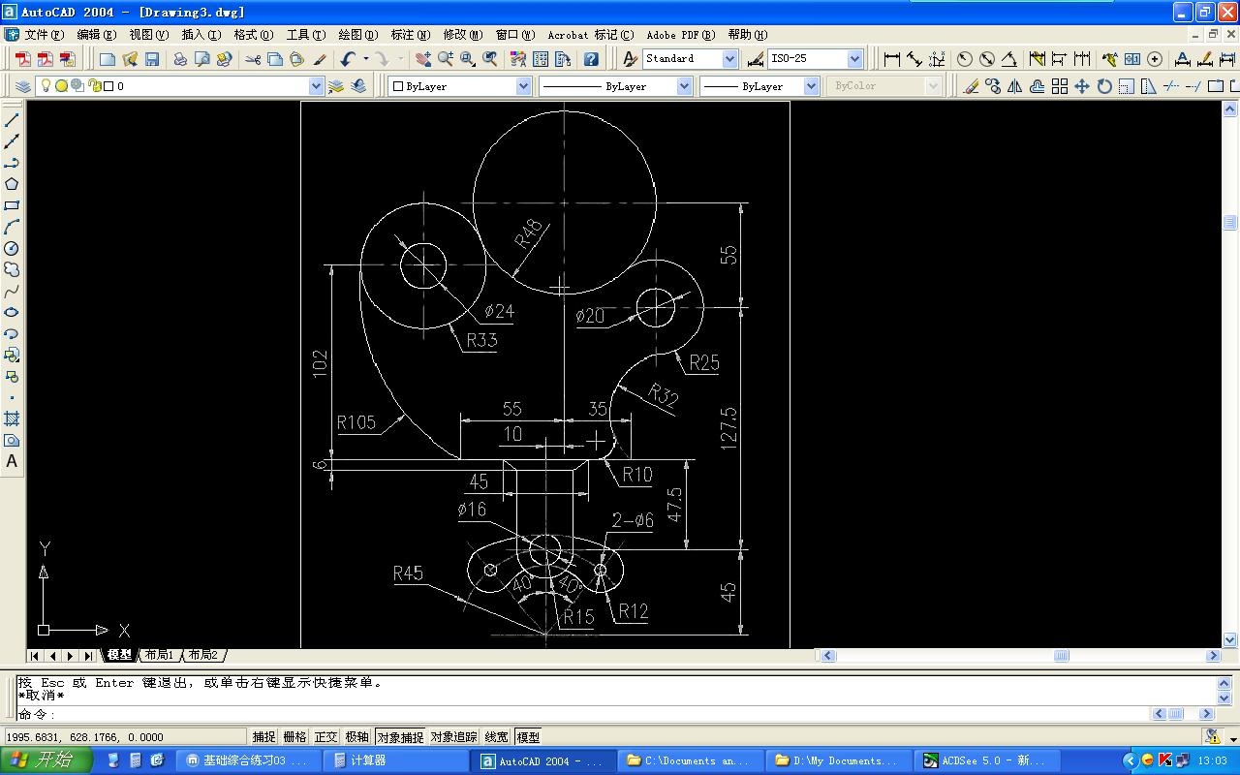This screenshot has height=775, width=1240.
Task: Select the Angular Dimension tool
Action: pyautogui.click(x=1009, y=59)
